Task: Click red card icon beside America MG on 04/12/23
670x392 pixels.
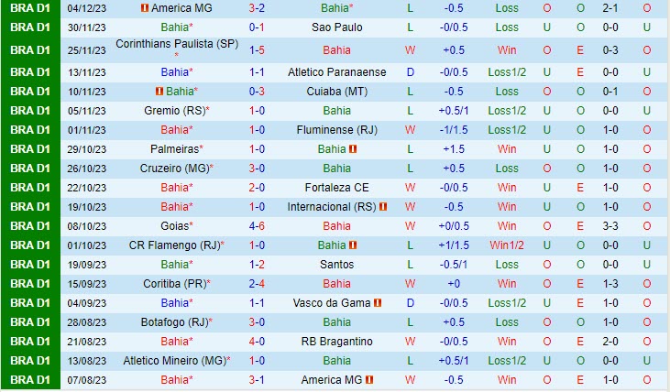Action: tap(144, 8)
